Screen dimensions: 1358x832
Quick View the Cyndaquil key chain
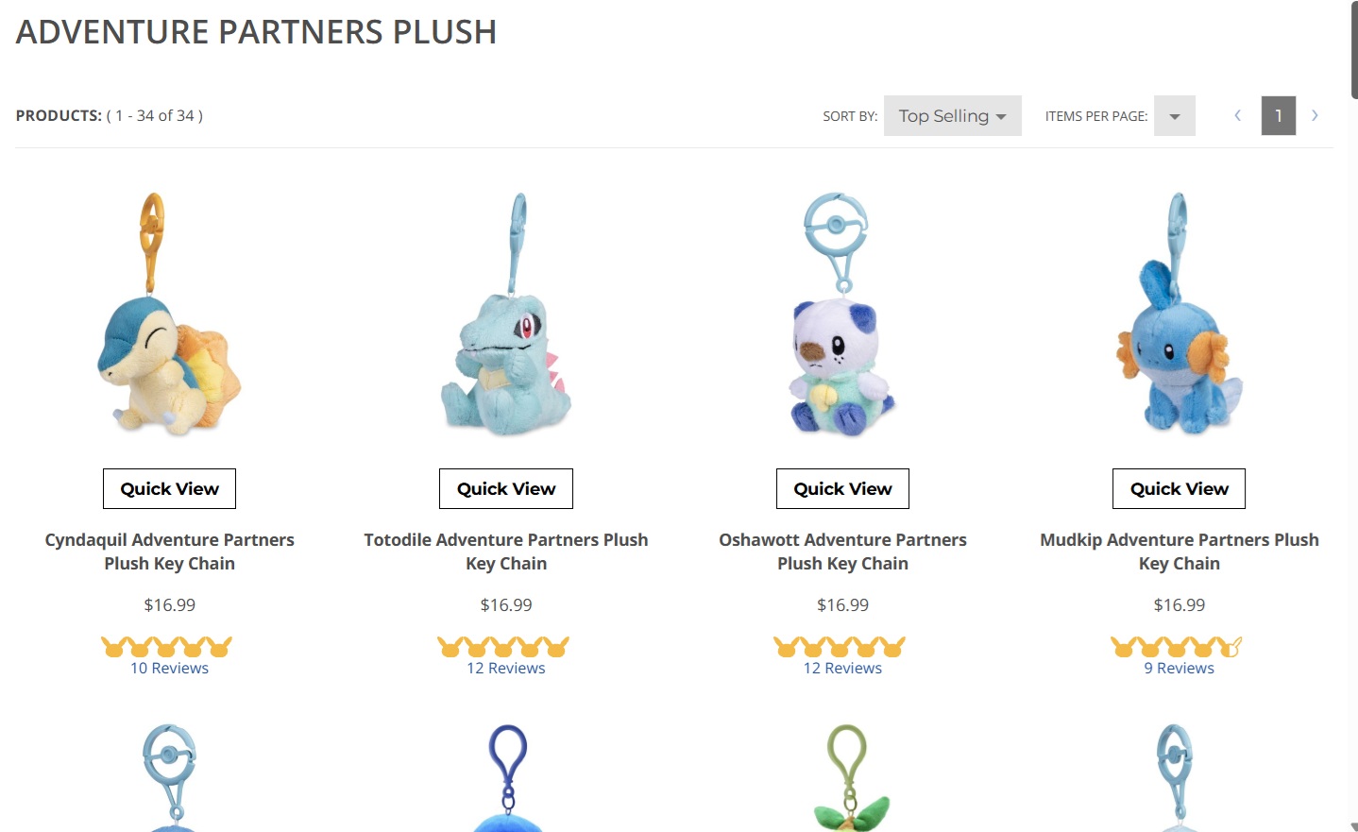(x=169, y=488)
